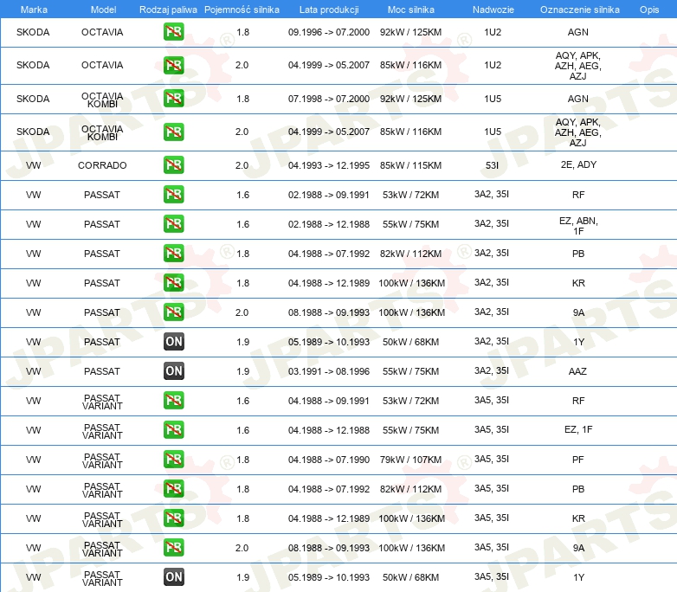The width and height of the screenshot is (677, 592).
Task: Select the PF engine code cell
Action: tap(578, 460)
